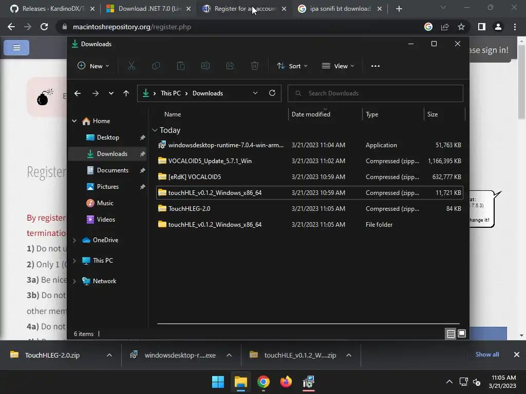Open Chrome three-dot menu
Viewport: 526px width, 394px height.
[515, 27]
